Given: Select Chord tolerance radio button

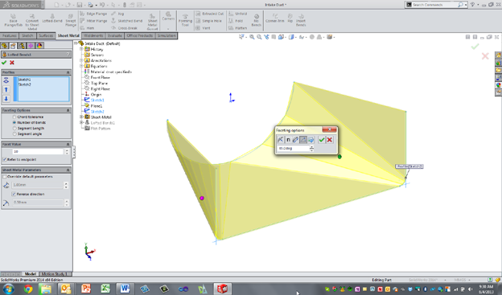Looking at the screenshot, I should click(x=14, y=117).
